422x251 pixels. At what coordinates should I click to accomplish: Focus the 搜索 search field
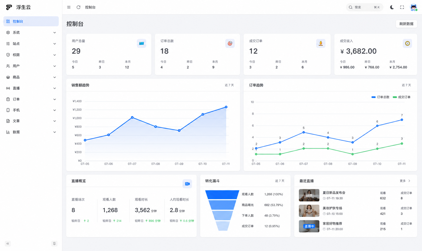coord(365,7)
